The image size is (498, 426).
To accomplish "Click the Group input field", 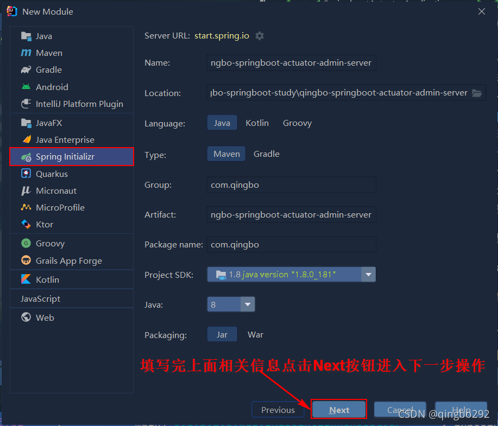I will click(291, 185).
